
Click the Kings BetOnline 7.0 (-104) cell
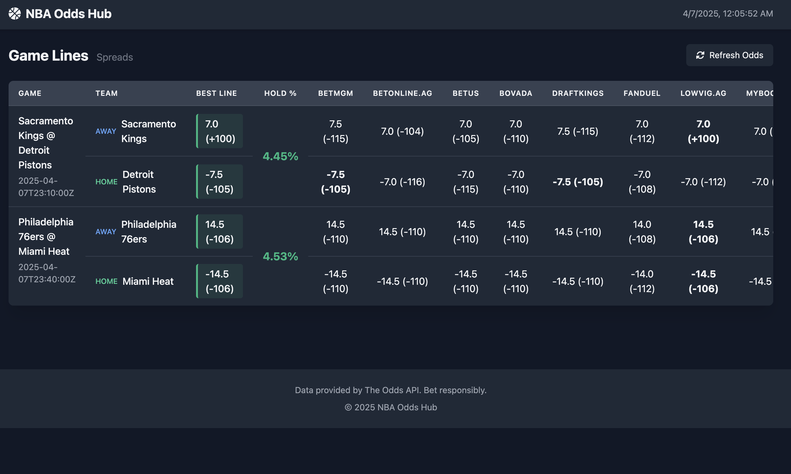tap(402, 131)
